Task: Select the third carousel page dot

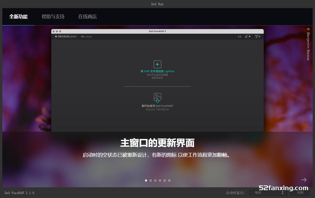Action: 155,180
